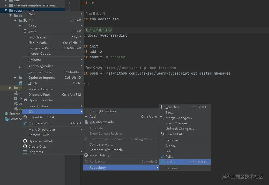Click the Reload from Disk refresh icon
This screenshot has height=185, width=269.
pyautogui.click(x=25, y=117)
